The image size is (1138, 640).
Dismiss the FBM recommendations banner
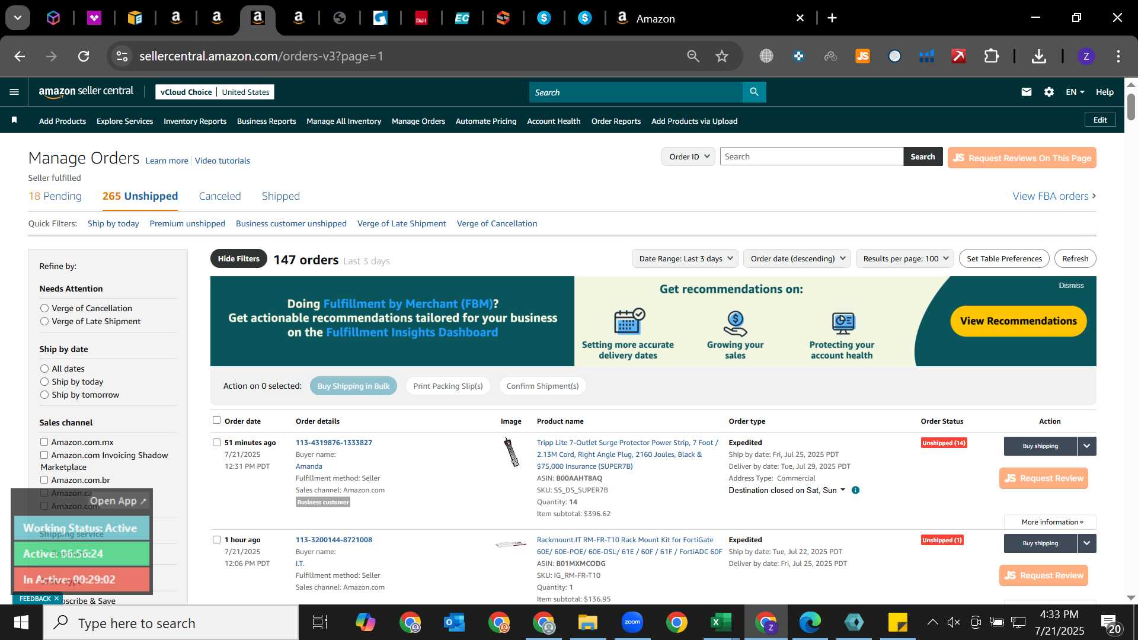[1071, 286]
